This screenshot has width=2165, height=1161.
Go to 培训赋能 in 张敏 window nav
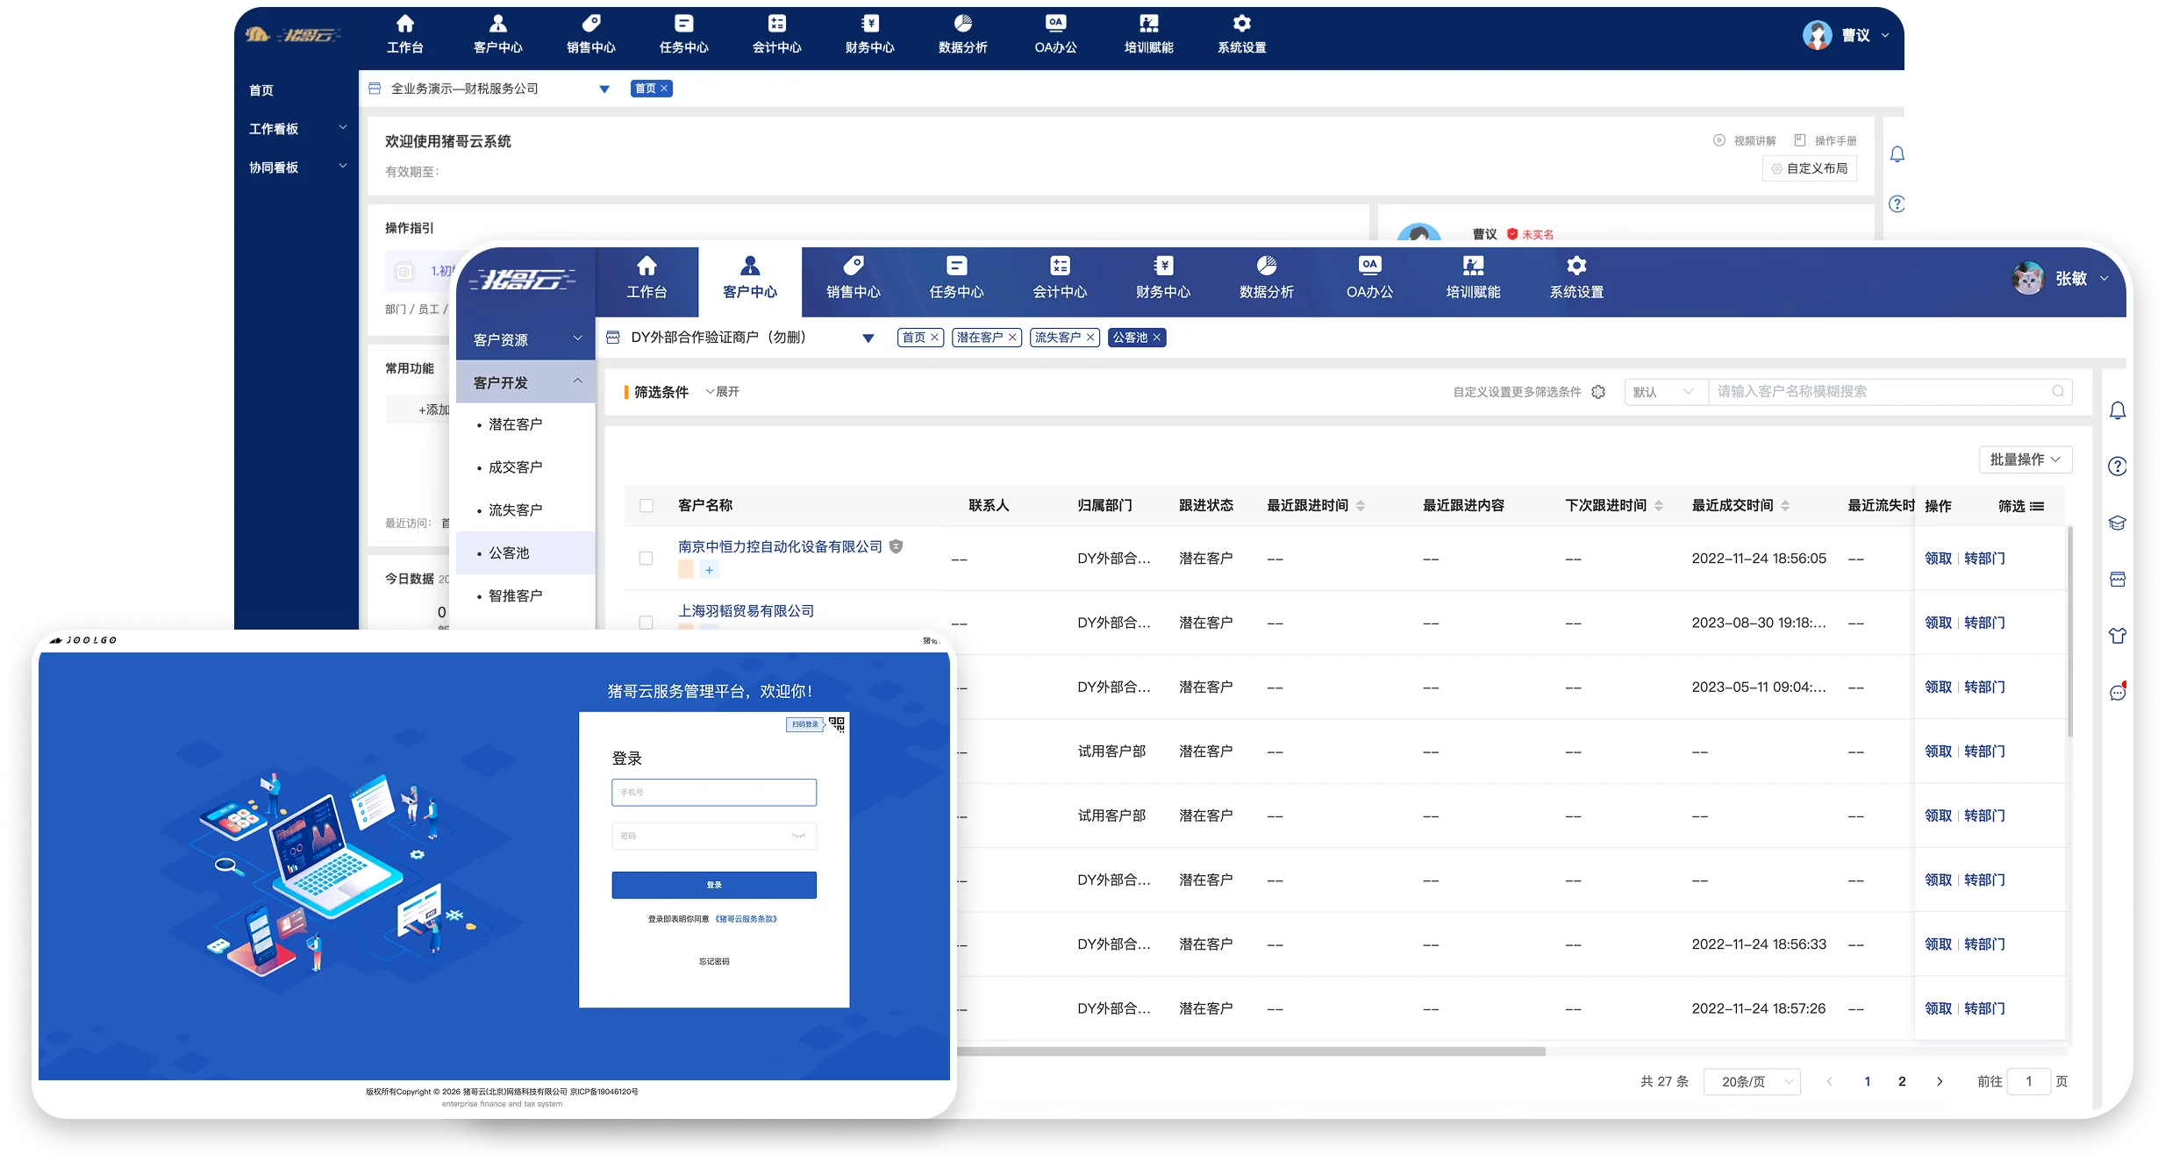point(1473,279)
